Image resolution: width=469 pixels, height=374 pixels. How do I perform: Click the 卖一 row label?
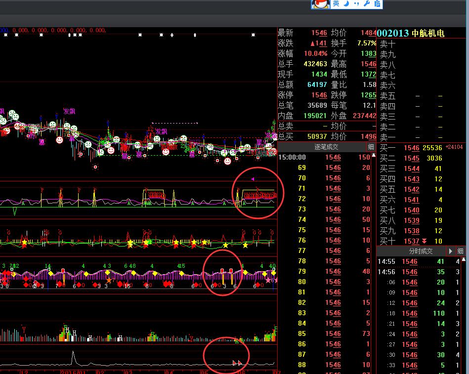tap(387, 138)
